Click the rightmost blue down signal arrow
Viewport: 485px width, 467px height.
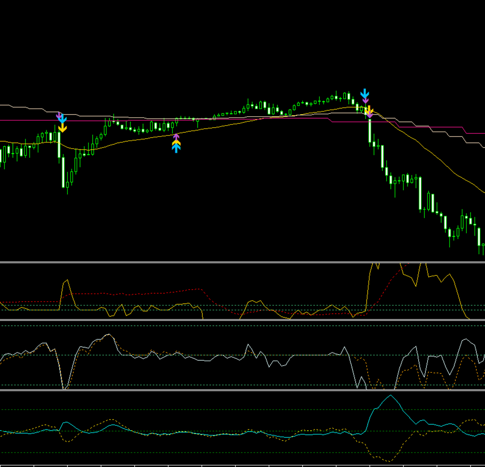(x=364, y=93)
